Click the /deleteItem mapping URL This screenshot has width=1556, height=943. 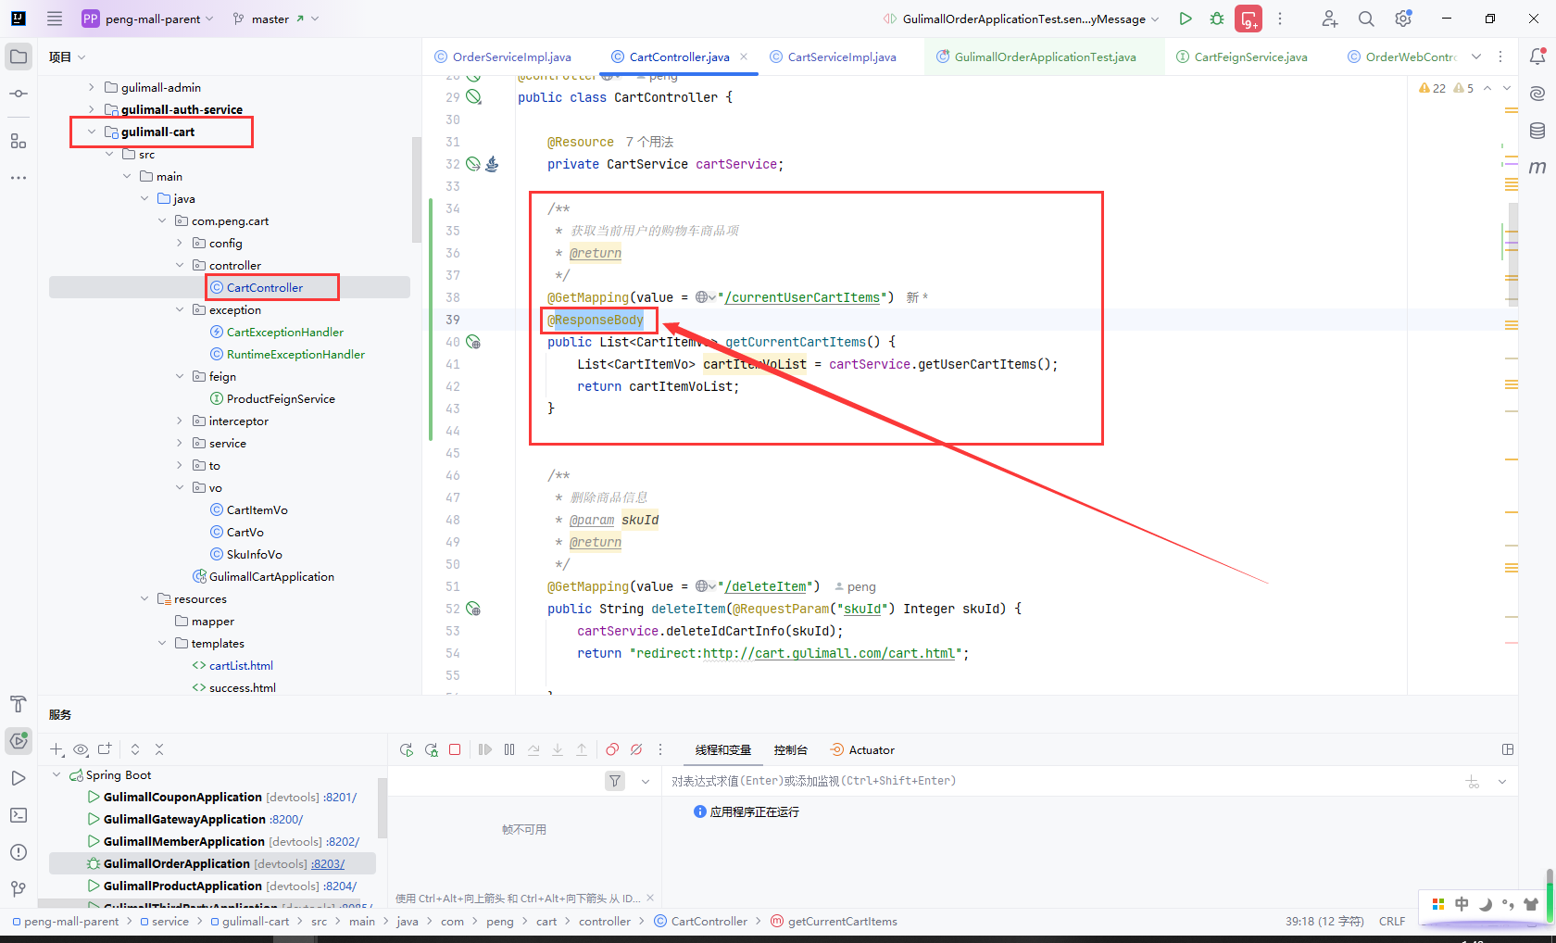click(x=765, y=586)
